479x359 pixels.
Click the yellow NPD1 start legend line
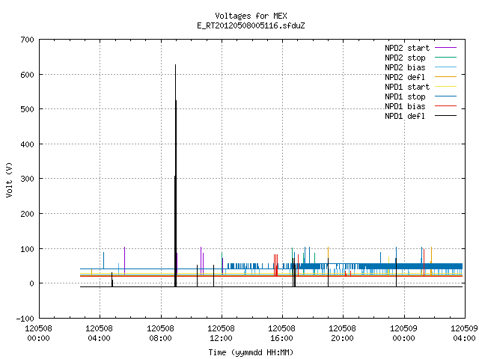[x=446, y=87]
